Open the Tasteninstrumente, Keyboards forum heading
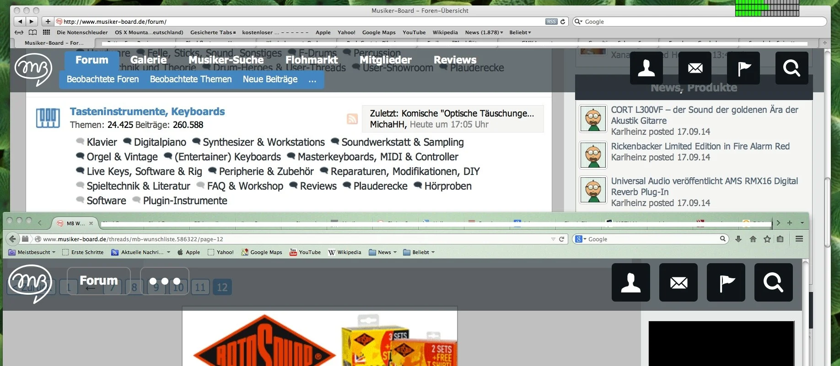 147,111
